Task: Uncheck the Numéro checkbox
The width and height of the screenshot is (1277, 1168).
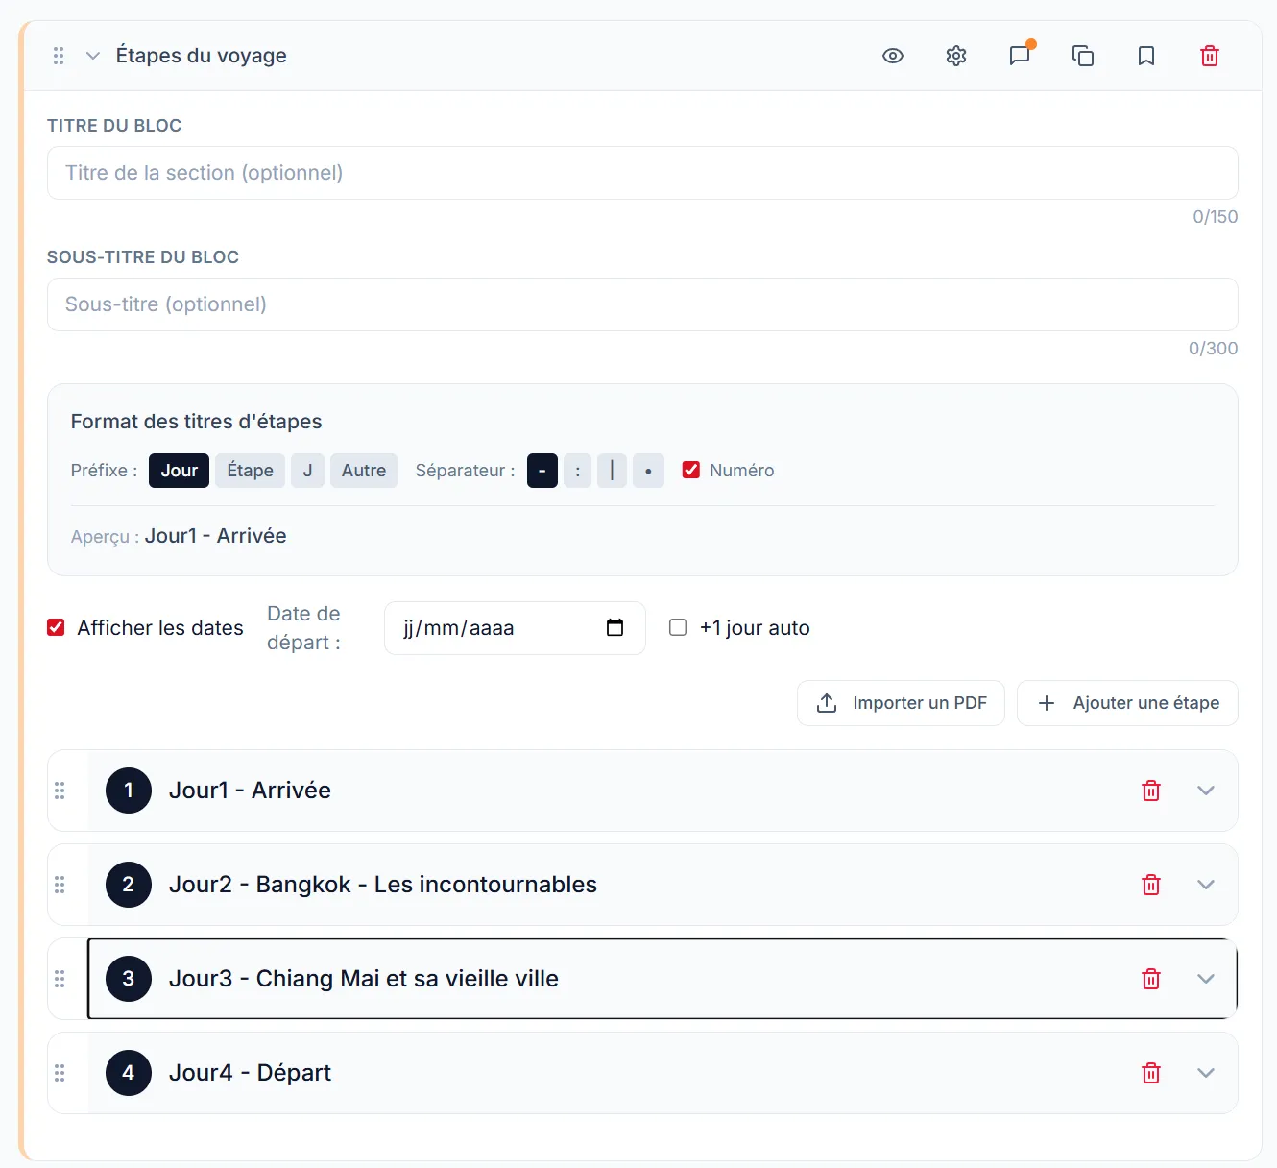Action: (690, 470)
